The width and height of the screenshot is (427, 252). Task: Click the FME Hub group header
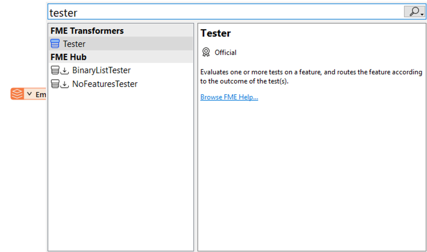tap(69, 57)
